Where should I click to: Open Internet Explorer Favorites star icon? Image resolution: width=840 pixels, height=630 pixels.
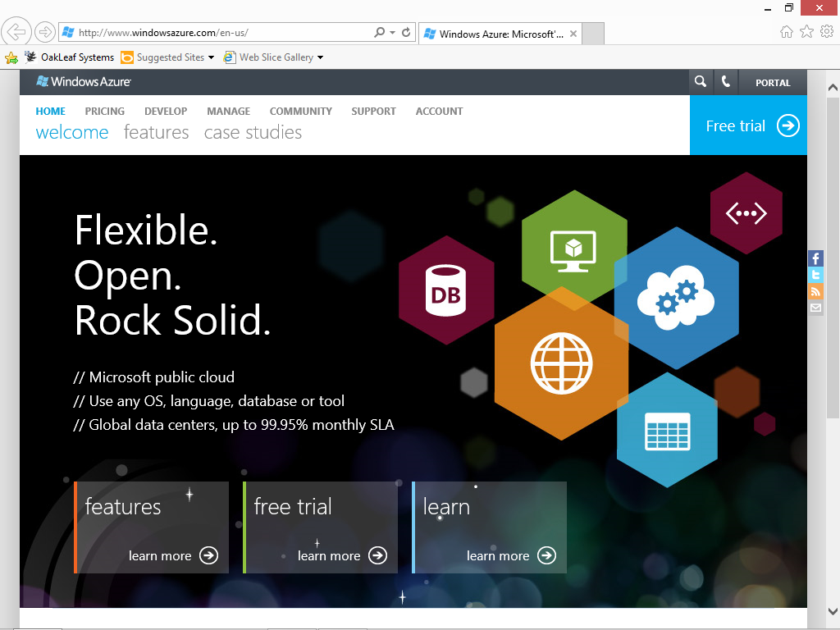coord(806,32)
